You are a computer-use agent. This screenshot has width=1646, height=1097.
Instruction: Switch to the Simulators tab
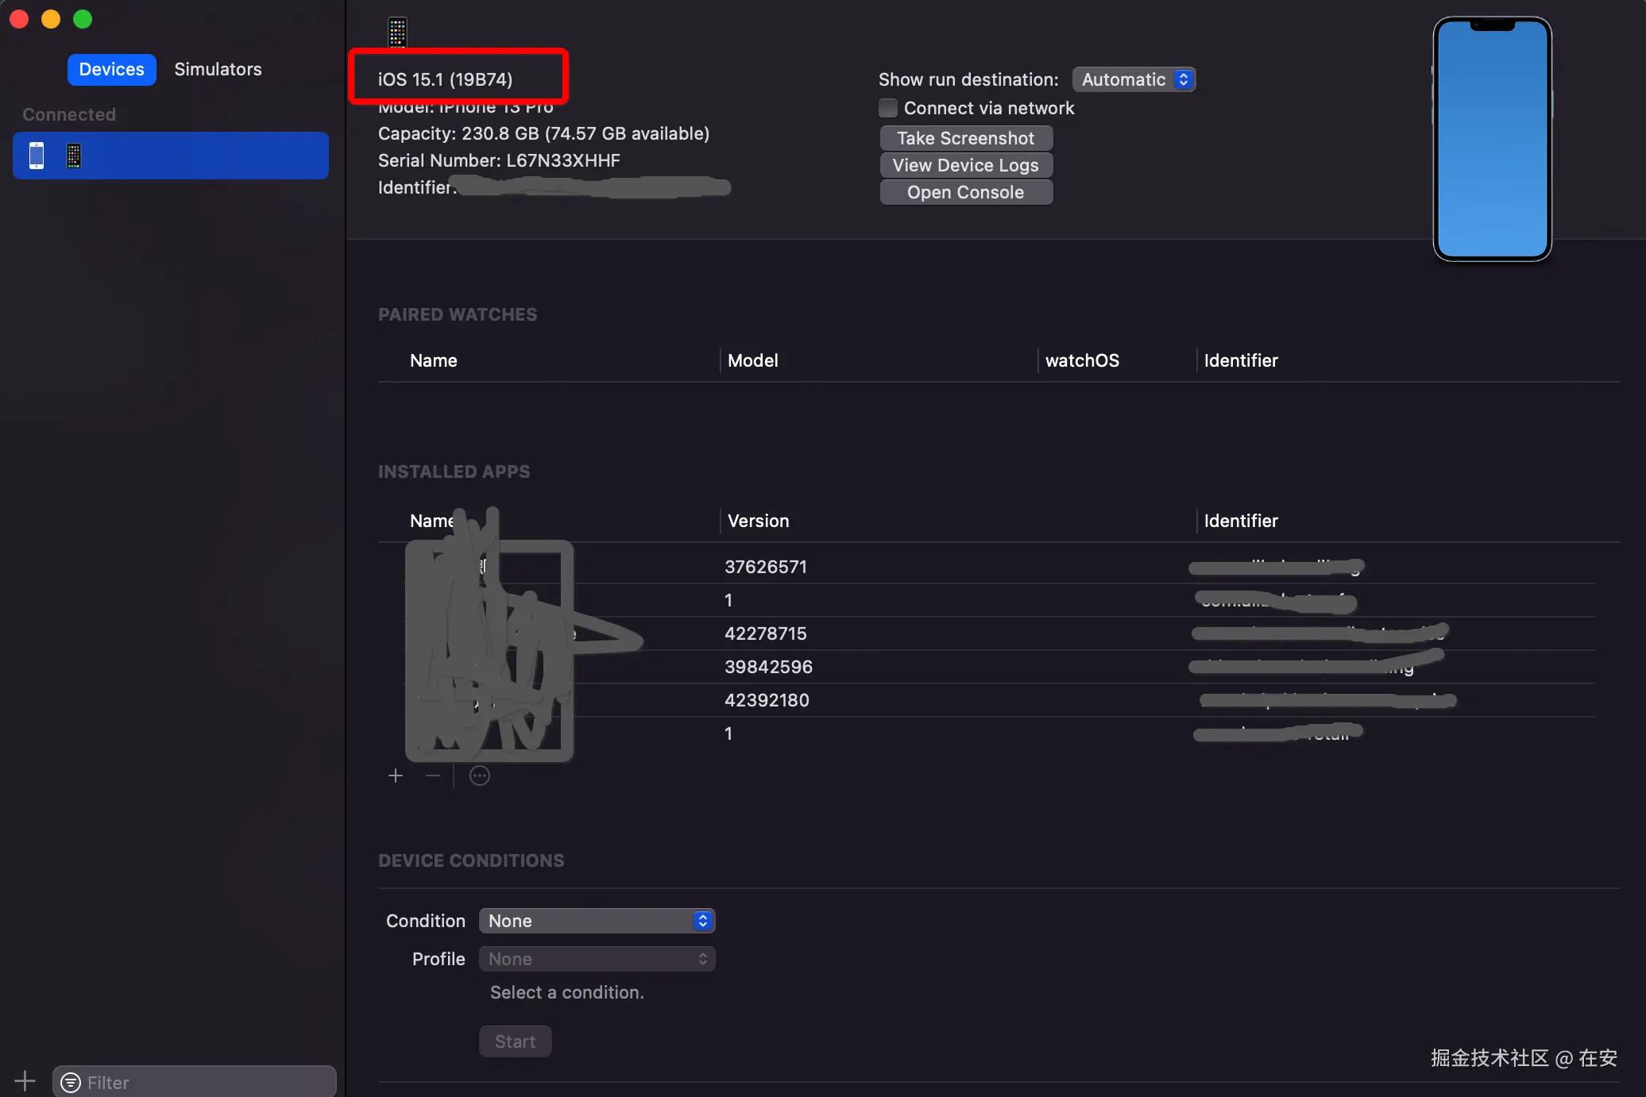point(218,69)
